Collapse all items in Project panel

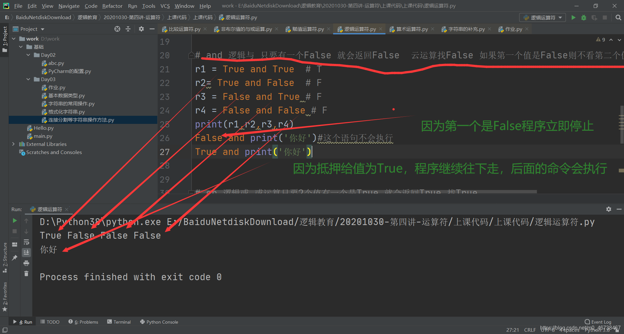pyautogui.click(x=128, y=29)
